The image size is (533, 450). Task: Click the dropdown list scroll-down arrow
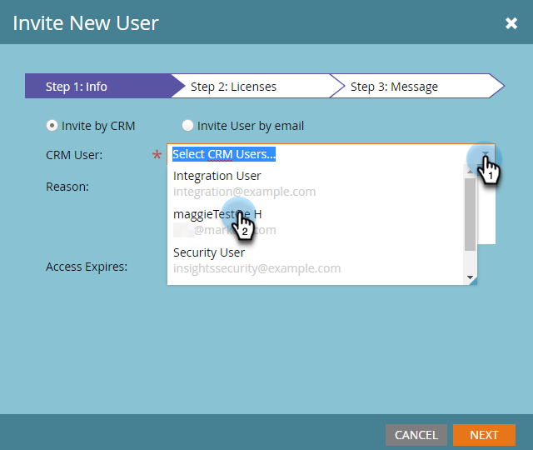(x=470, y=277)
